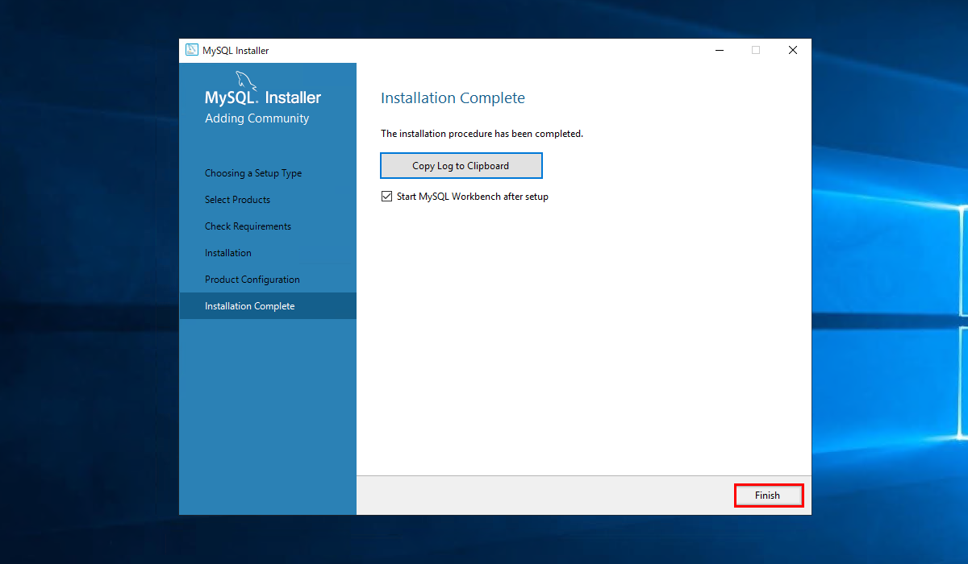968x564 pixels.
Task: Click the Installation Complete heading
Action: click(453, 98)
